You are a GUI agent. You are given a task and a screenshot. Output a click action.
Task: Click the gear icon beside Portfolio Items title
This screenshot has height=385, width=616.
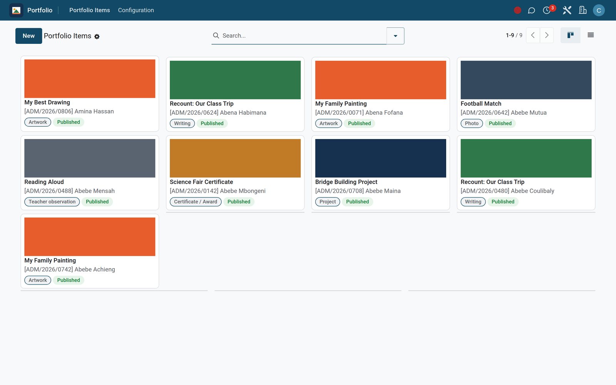click(x=97, y=37)
